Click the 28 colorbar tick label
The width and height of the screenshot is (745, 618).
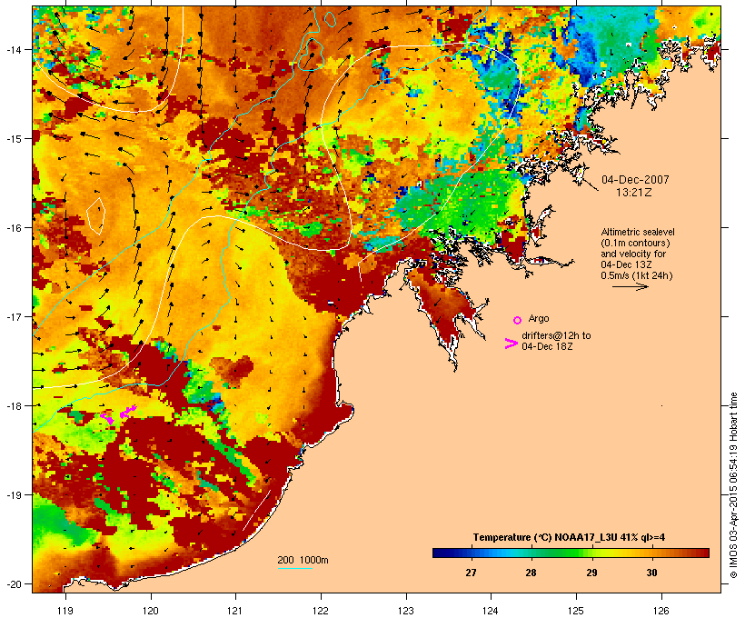531,573
